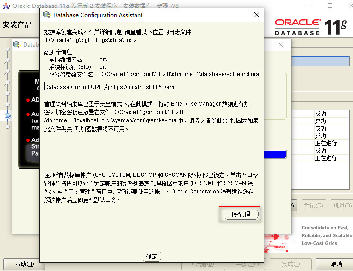
Task: Close the background dialog behind the assistant
Action: tap(281, 45)
